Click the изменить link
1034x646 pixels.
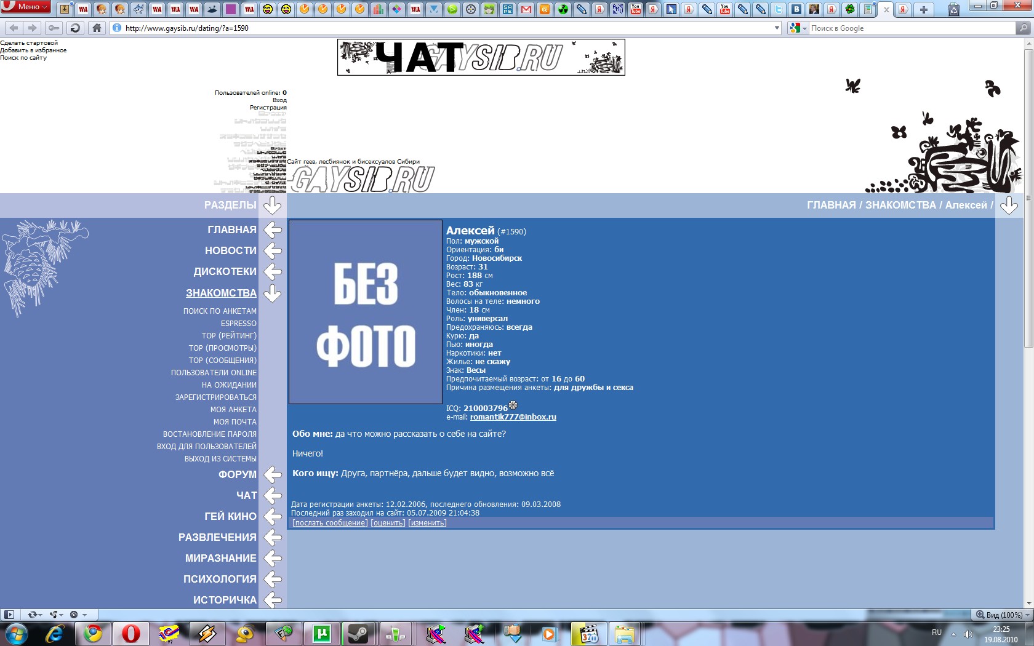[427, 523]
